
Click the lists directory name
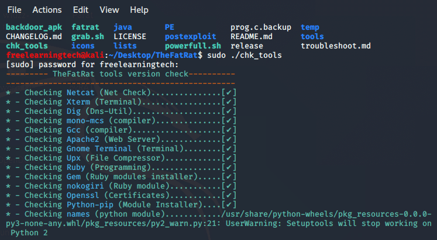click(x=125, y=46)
